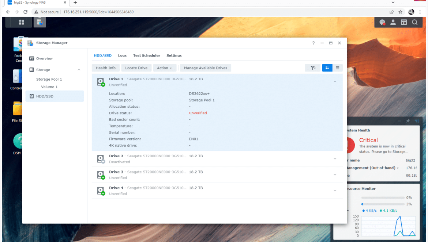Click Manage Available Drives button
Screen dimensions: 428x242
coord(206,68)
